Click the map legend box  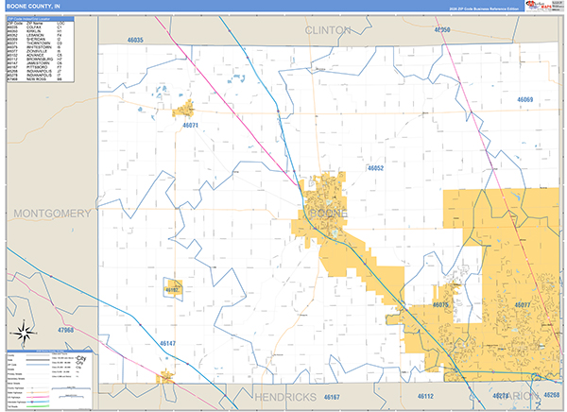pos(49,380)
